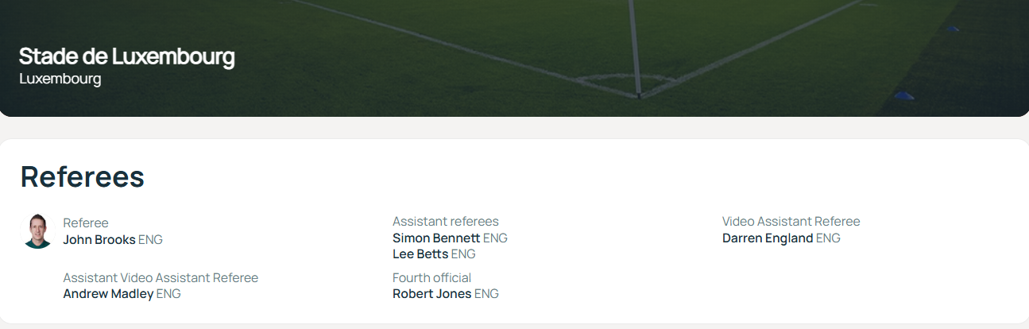Click the Fourth official label
The height and width of the screenshot is (329, 1029).
pos(431,277)
